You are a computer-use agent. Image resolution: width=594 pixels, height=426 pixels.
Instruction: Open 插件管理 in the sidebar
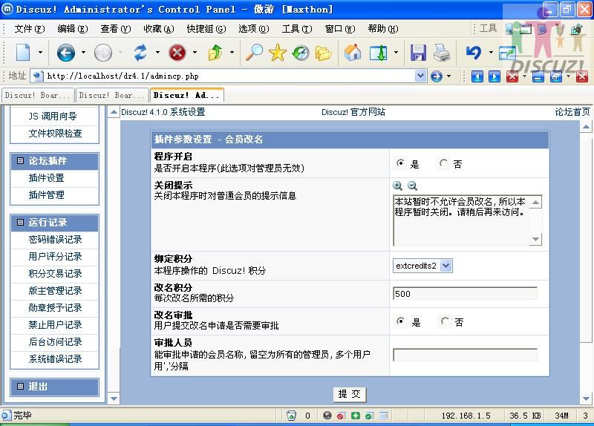pos(46,195)
